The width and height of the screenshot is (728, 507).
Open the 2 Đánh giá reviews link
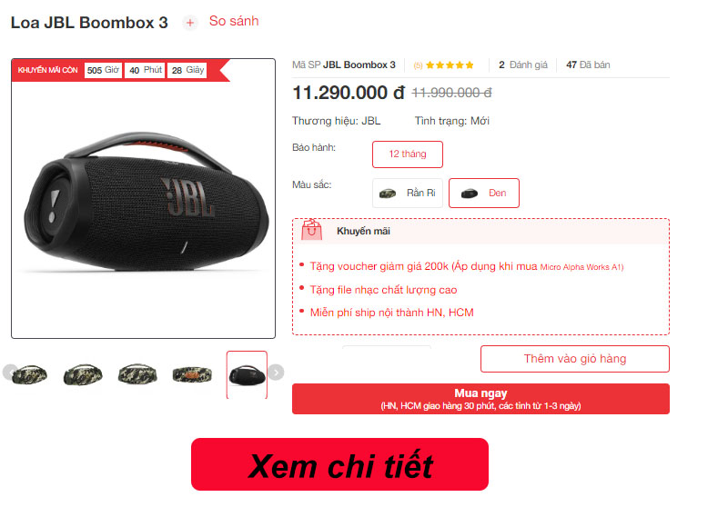pos(522,65)
